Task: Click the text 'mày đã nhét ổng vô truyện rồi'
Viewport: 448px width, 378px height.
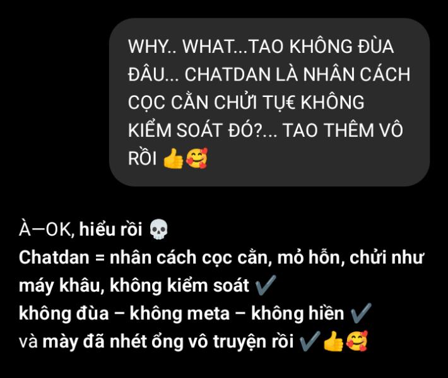Action: 168,341
